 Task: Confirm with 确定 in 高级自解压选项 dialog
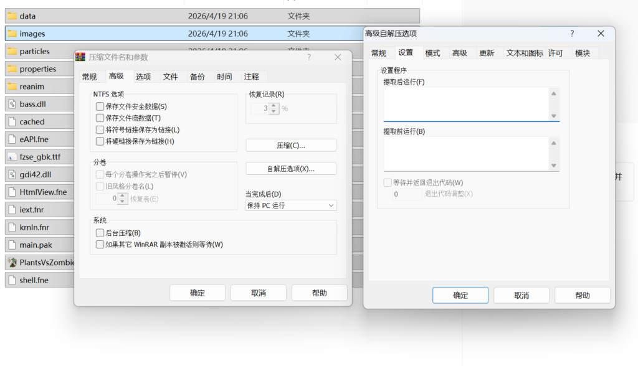click(x=460, y=295)
